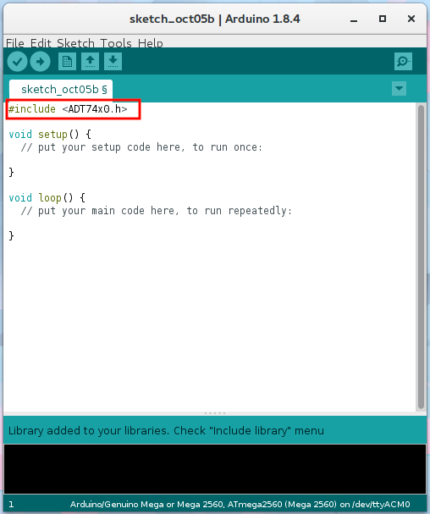Place cursor in void loop() line
430x514 pixels.
[x=47, y=197]
